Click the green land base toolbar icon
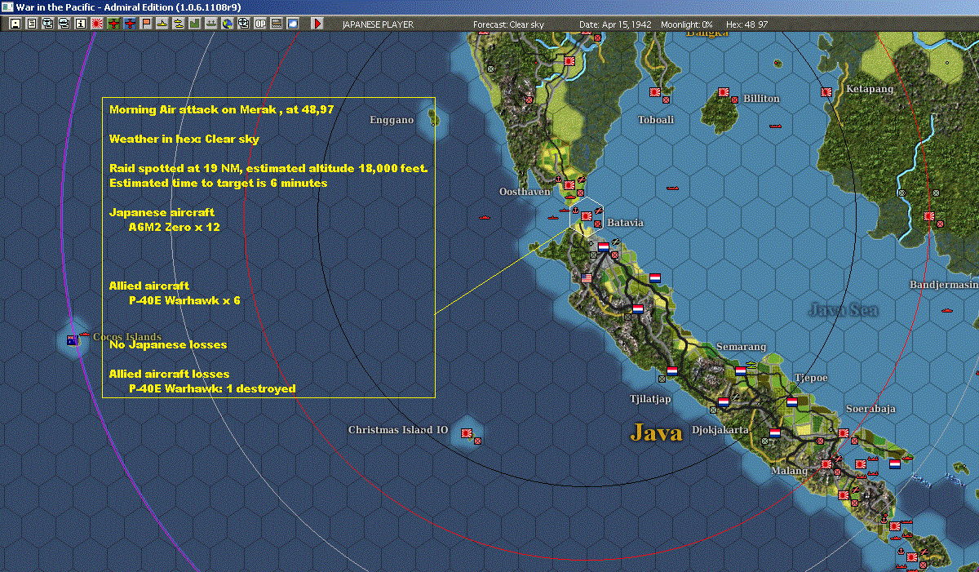Image resolution: width=979 pixels, height=572 pixels. pyautogui.click(x=195, y=24)
